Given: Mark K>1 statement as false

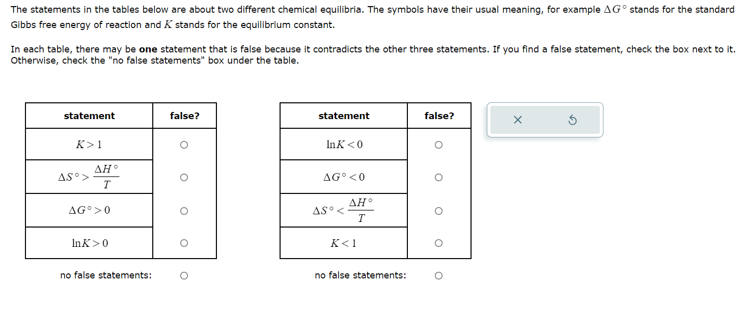Looking at the screenshot, I should click(184, 145).
